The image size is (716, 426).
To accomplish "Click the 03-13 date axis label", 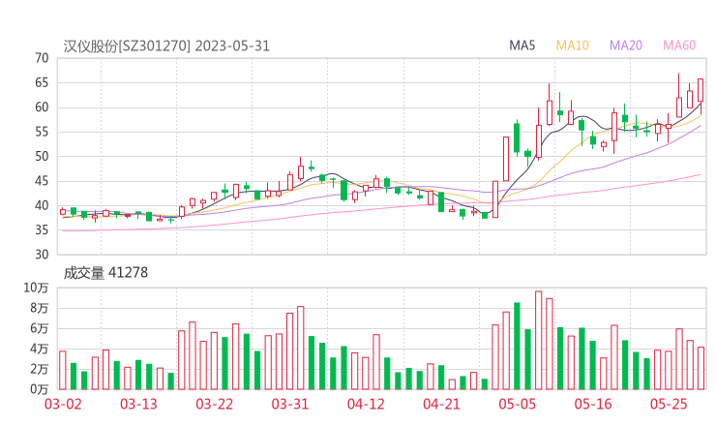I will pyautogui.click(x=138, y=404).
